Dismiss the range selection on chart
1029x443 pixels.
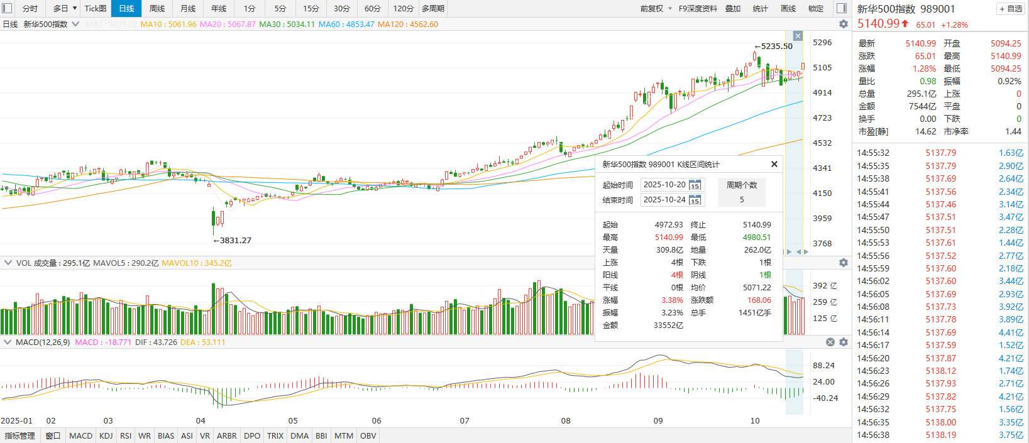coord(798,36)
